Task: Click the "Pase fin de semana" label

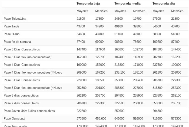Action: [x=17, y=42]
